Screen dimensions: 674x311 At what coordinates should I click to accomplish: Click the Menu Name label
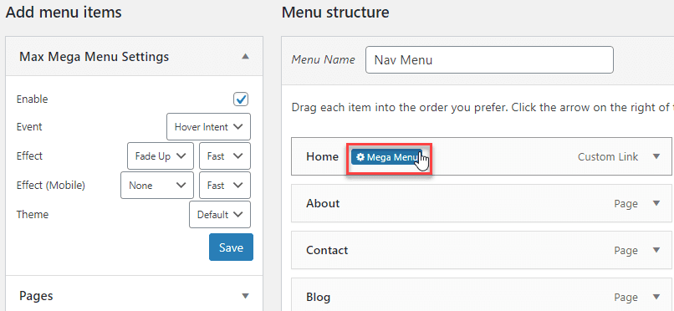click(324, 59)
